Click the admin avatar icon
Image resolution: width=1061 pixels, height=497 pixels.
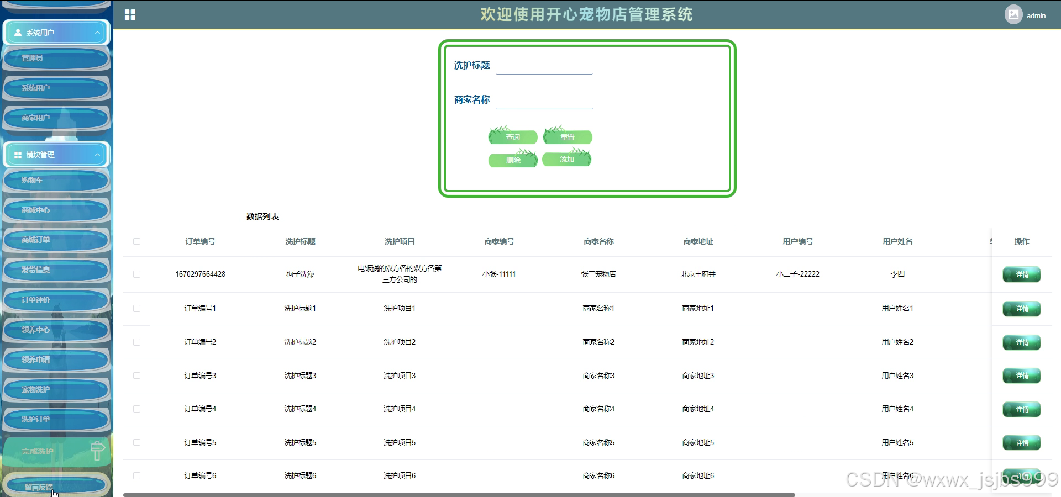[1013, 15]
